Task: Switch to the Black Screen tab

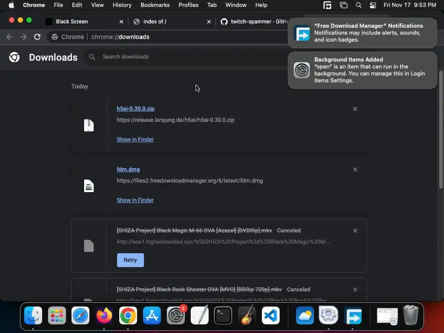Action: click(85, 22)
